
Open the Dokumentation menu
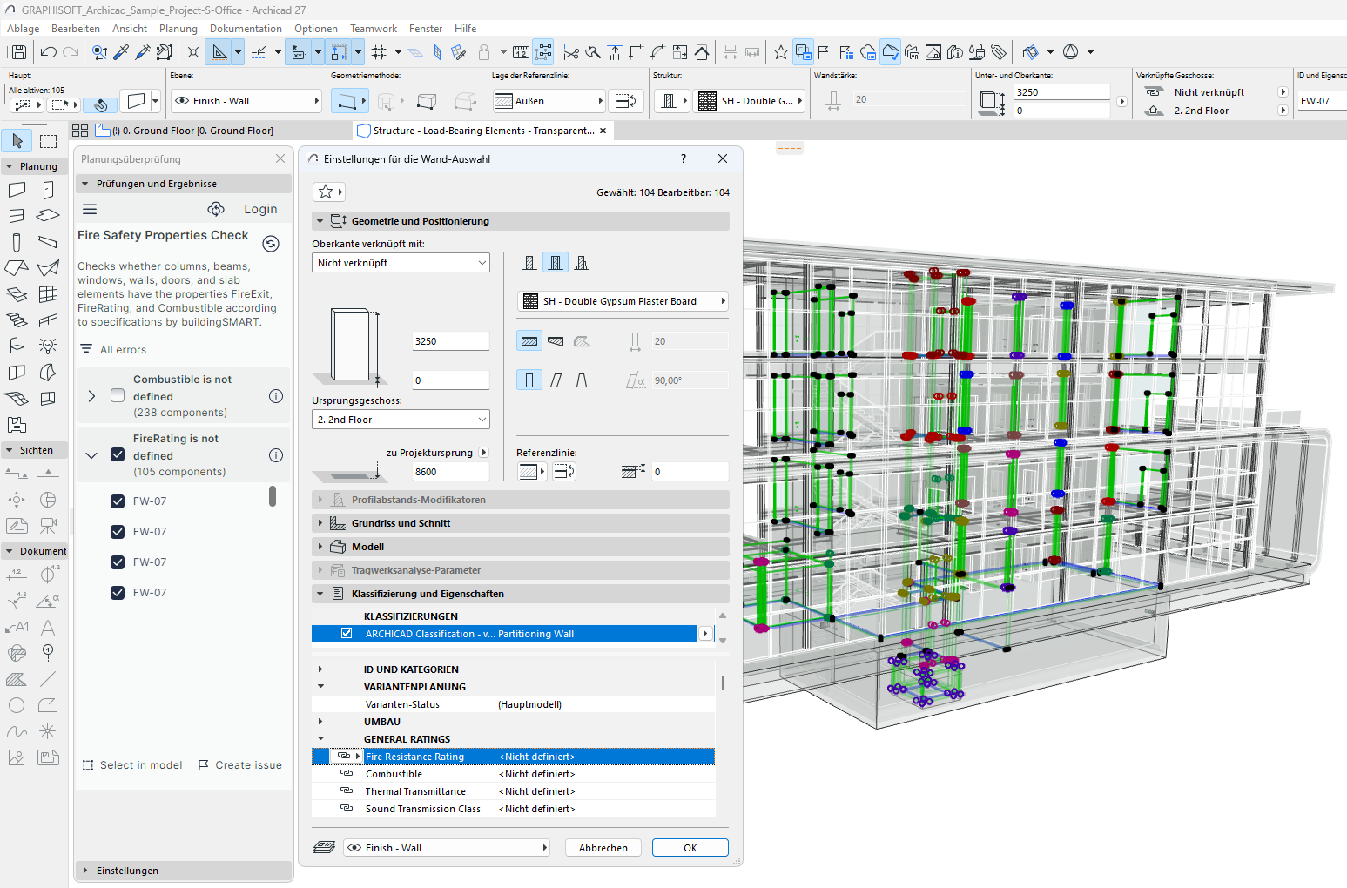246,29
